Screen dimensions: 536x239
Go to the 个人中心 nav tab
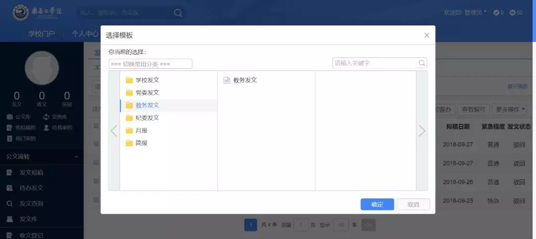tap(85, 34)
